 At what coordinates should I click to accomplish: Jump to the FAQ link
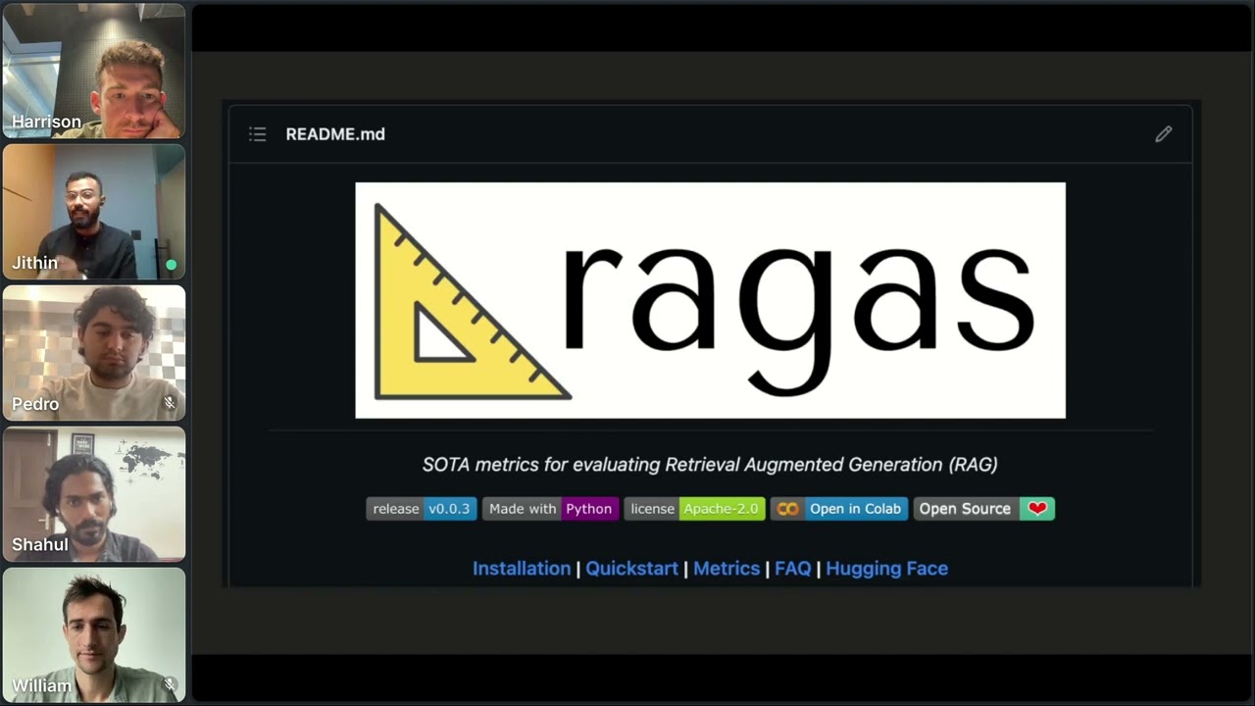[x=793, y=569]
